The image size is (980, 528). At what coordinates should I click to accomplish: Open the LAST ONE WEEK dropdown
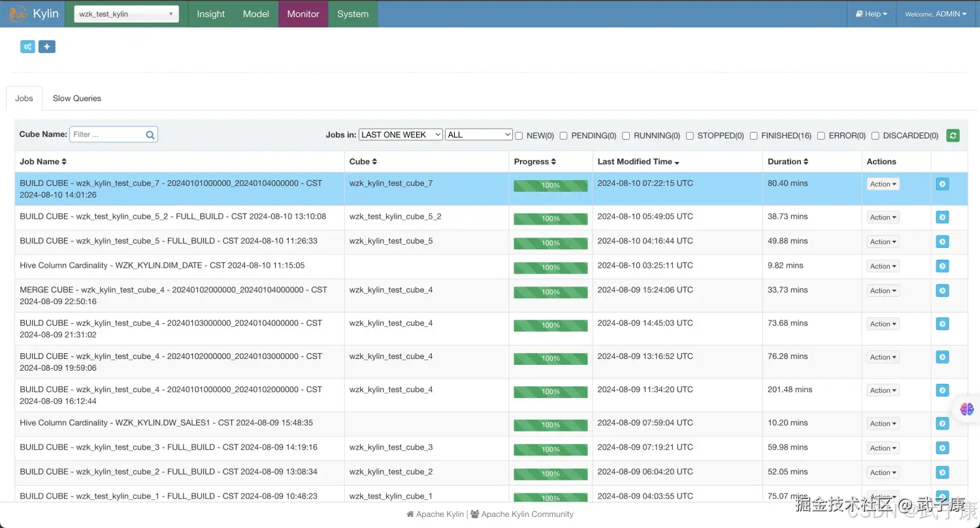click(400, 134)
